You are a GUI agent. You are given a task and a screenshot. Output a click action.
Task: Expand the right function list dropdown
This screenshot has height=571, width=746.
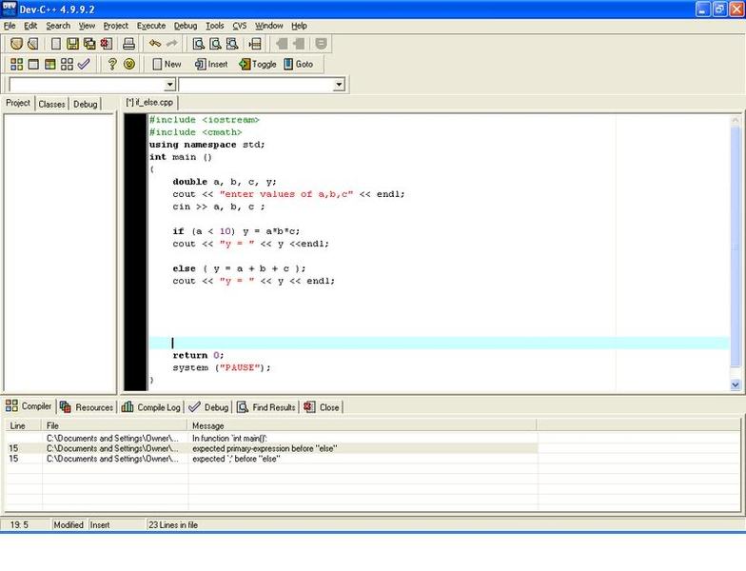tap(339, 85)
